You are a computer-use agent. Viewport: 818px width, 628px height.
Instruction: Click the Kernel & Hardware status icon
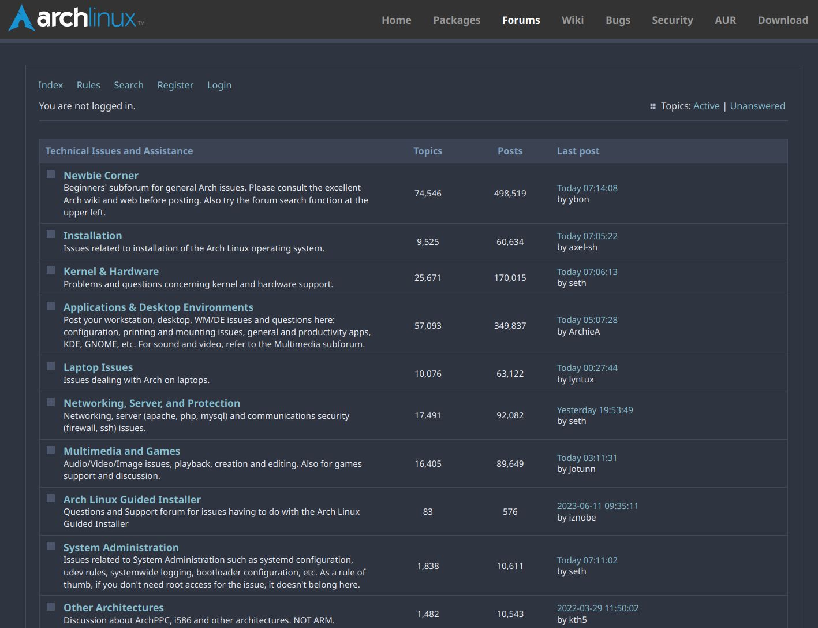[51, 270]
